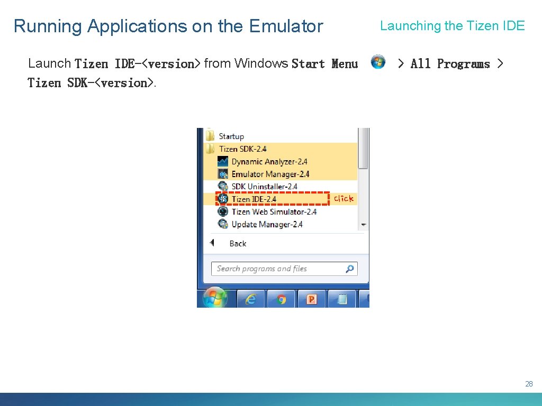The height and width of the screenshot is (406, 542).
Task: Open Google Chrome from the taskbar
Action: tap(282, 299)
